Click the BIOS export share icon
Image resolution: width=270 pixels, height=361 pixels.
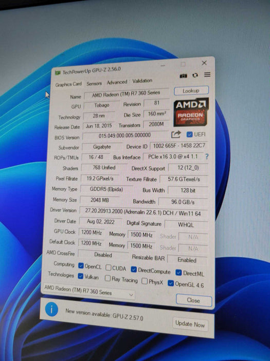(x=176, y=134)
